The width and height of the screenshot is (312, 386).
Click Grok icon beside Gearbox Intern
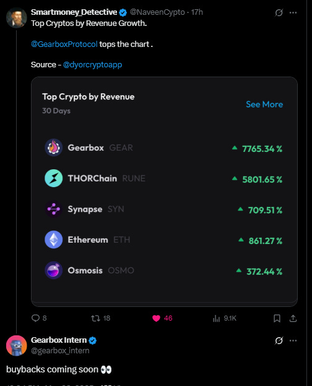(279, 340)
